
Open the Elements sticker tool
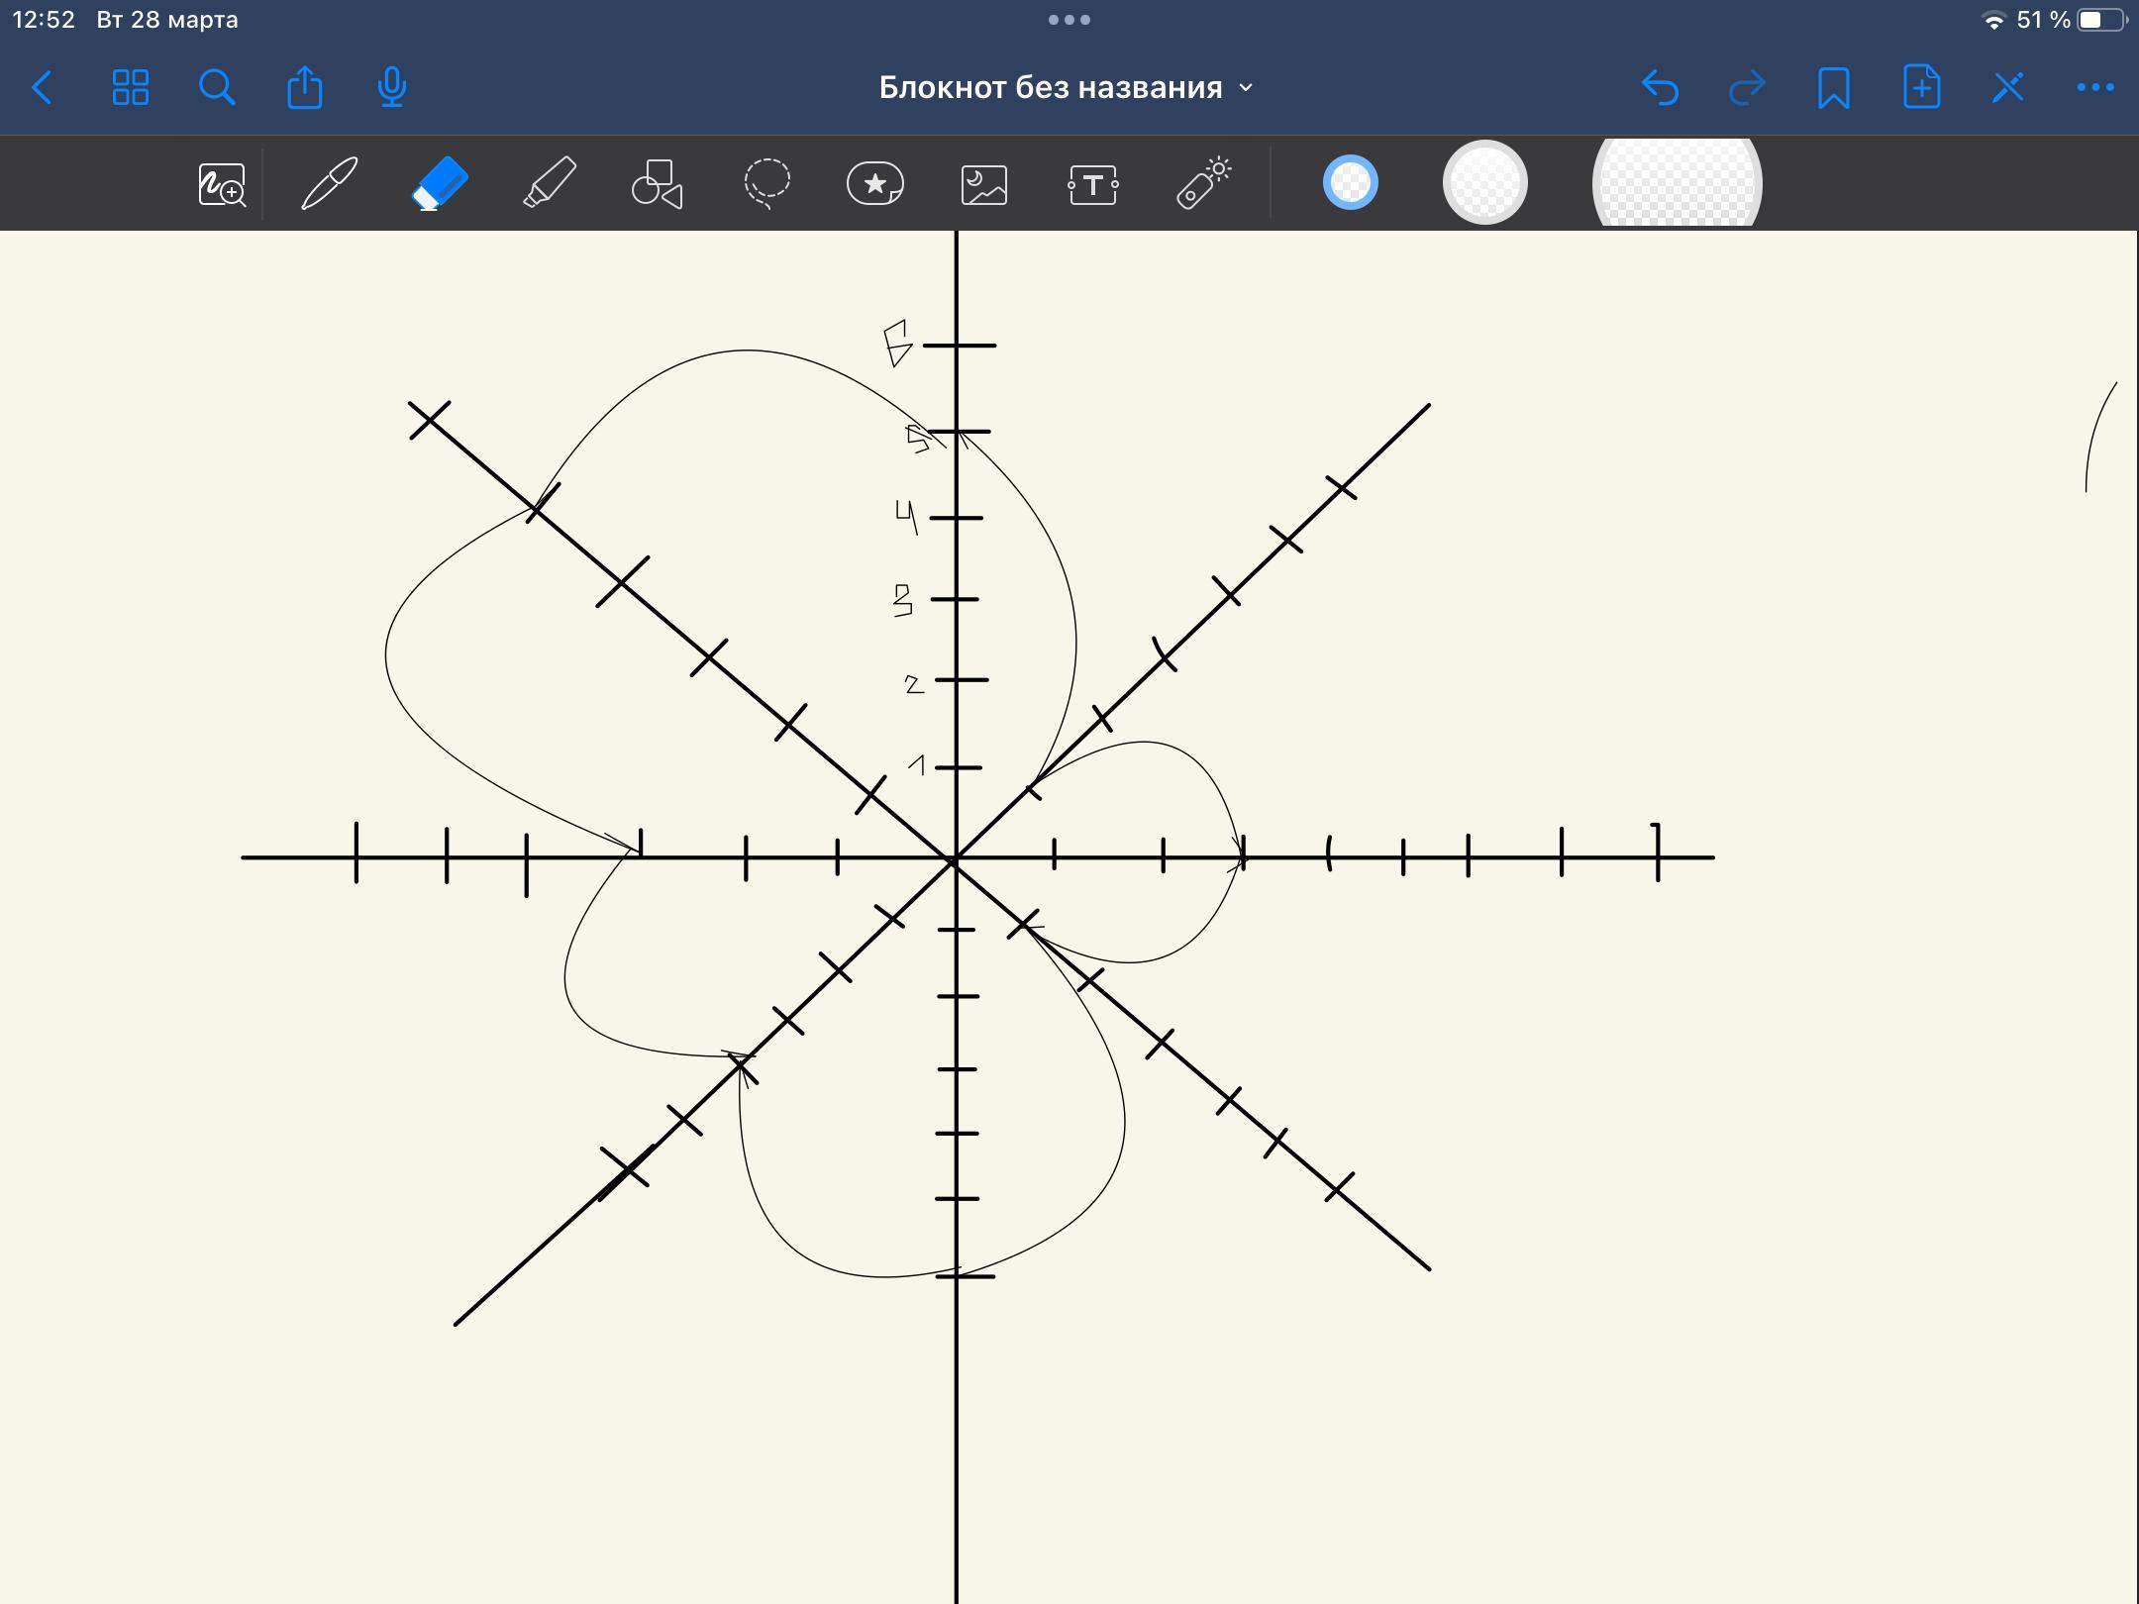pos(875,184)
